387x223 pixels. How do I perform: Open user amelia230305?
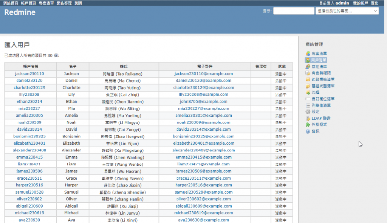coord(29,115)
